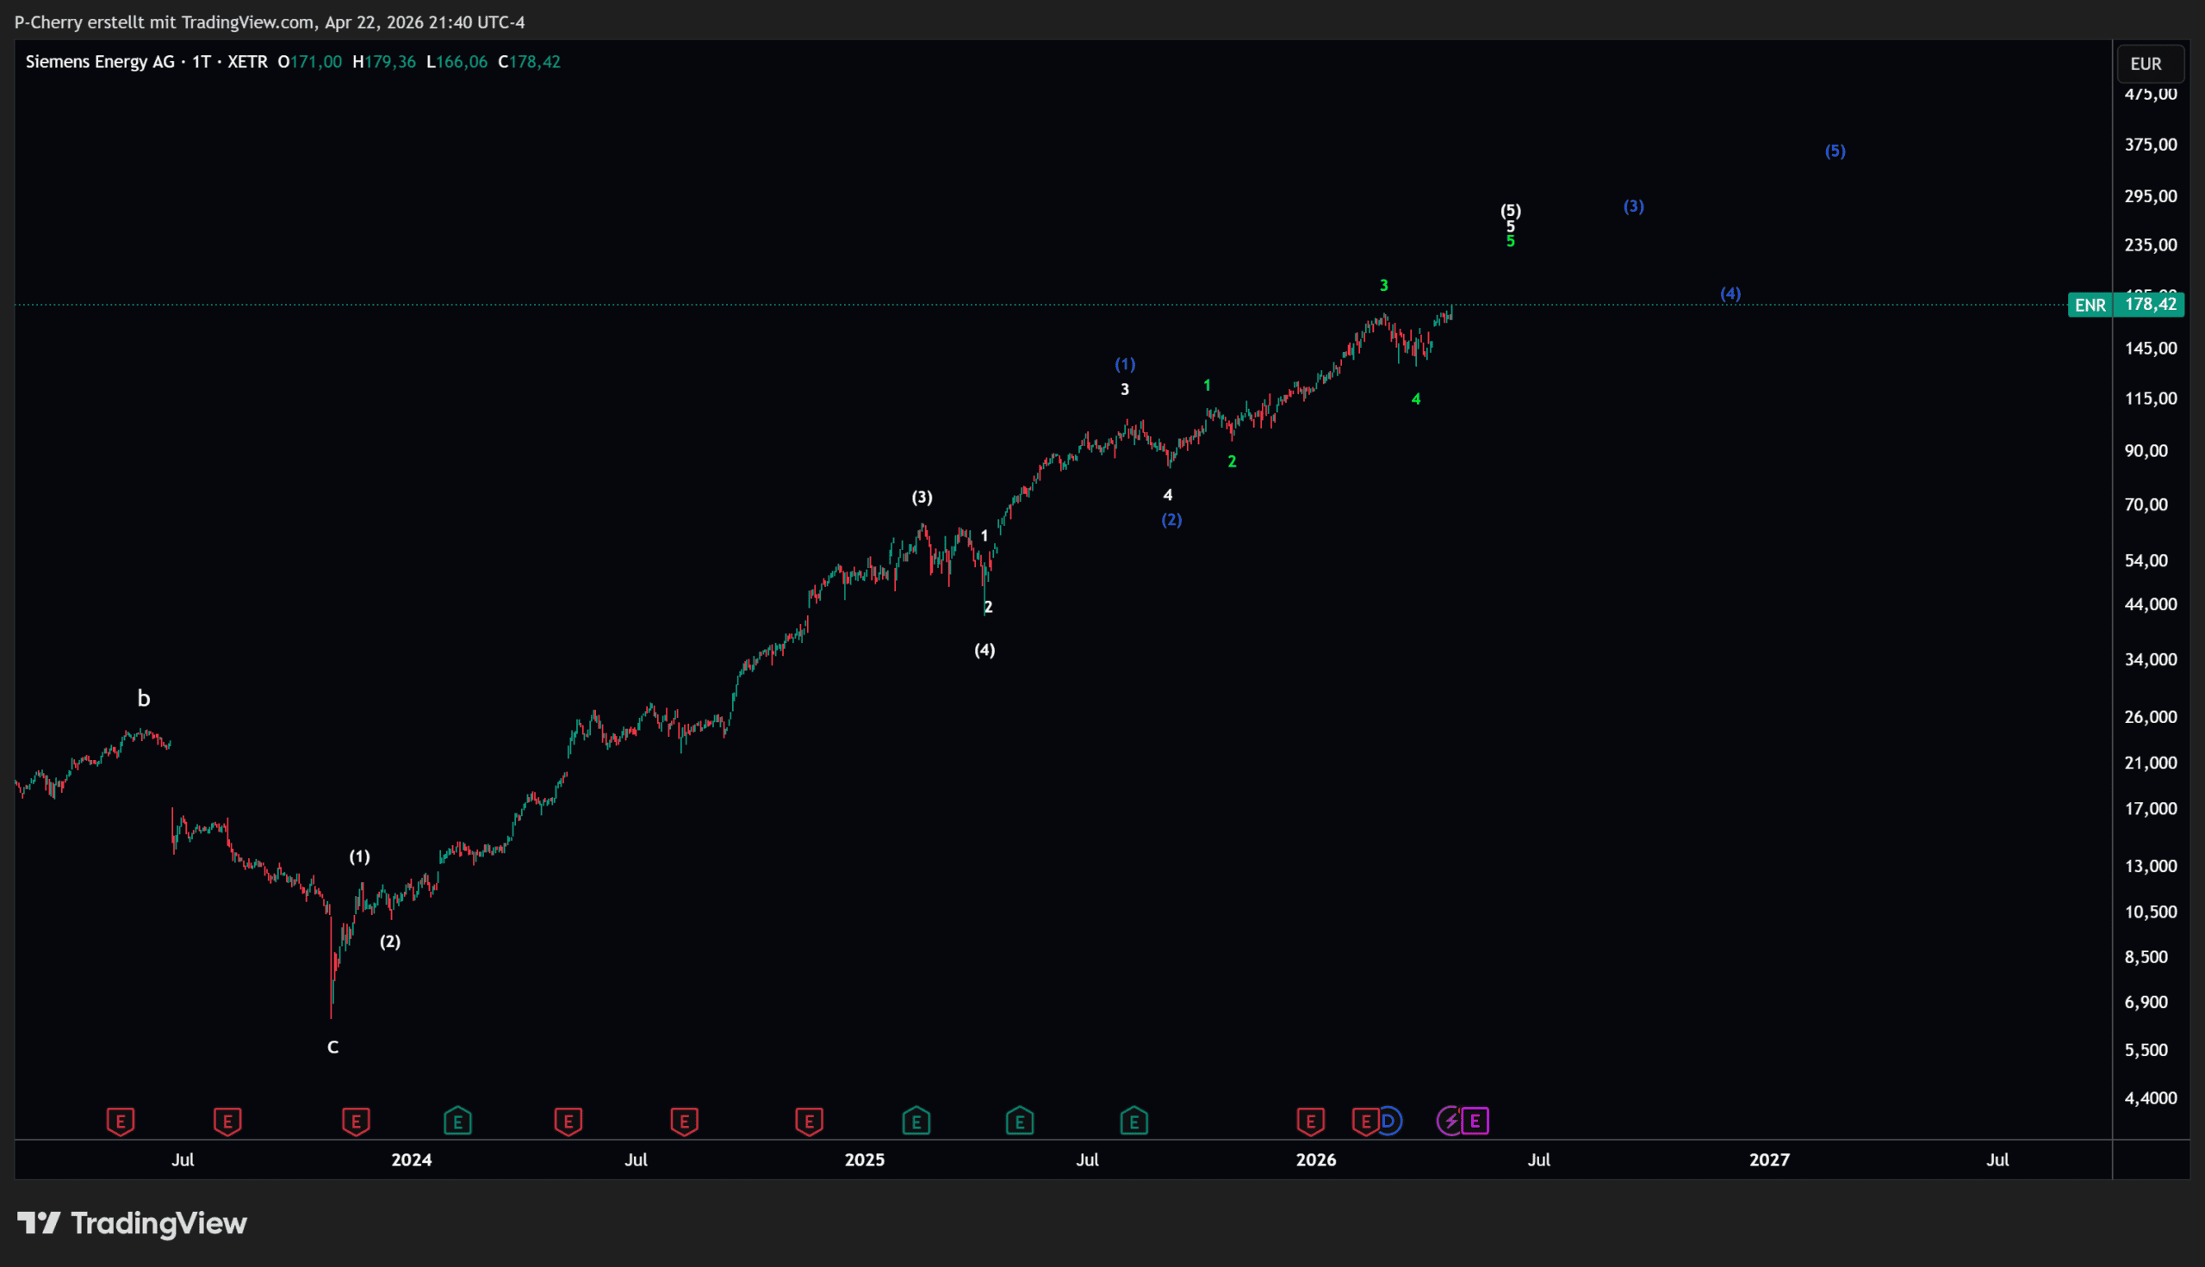Select topmost blue (5) projection label
The width and height of the screenshot is (2205, 1267).
[x=1835, y=151]
